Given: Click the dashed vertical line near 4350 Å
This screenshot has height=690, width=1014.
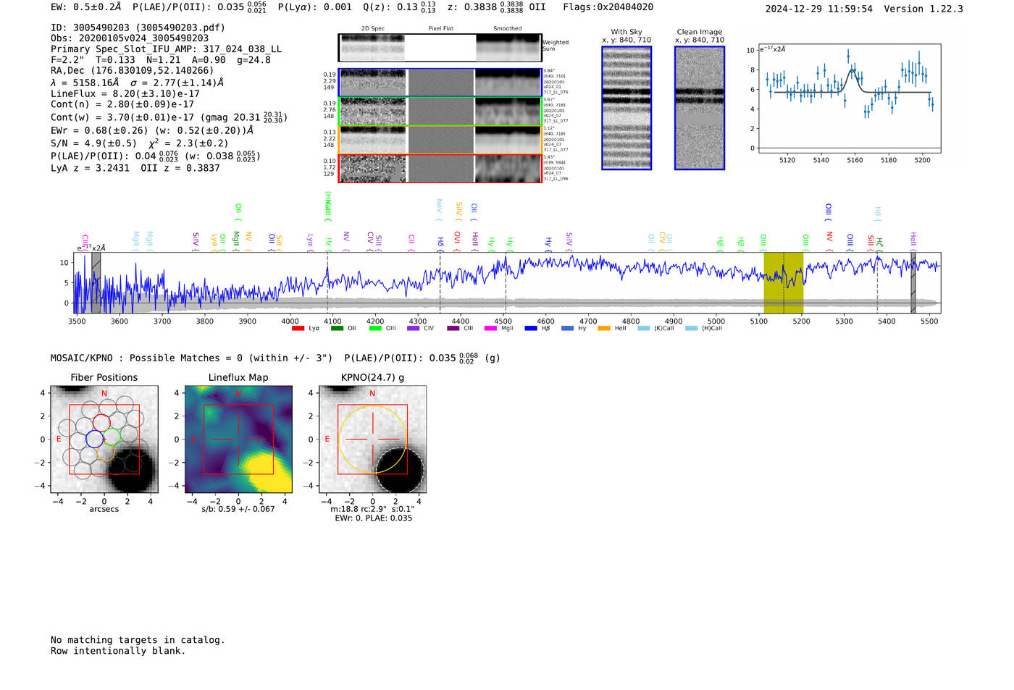Looking at the screenshot, I should 440,283.
